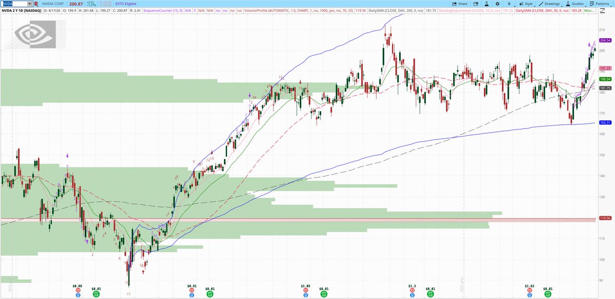Image resolution: width=615 pixels, height=299 pixels.
Task: Click the purple 204.54 price bubble
Action: [x=605, y=40]
